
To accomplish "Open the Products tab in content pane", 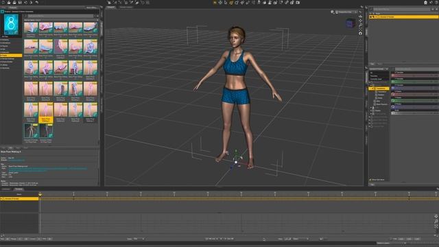I will 13,8.
